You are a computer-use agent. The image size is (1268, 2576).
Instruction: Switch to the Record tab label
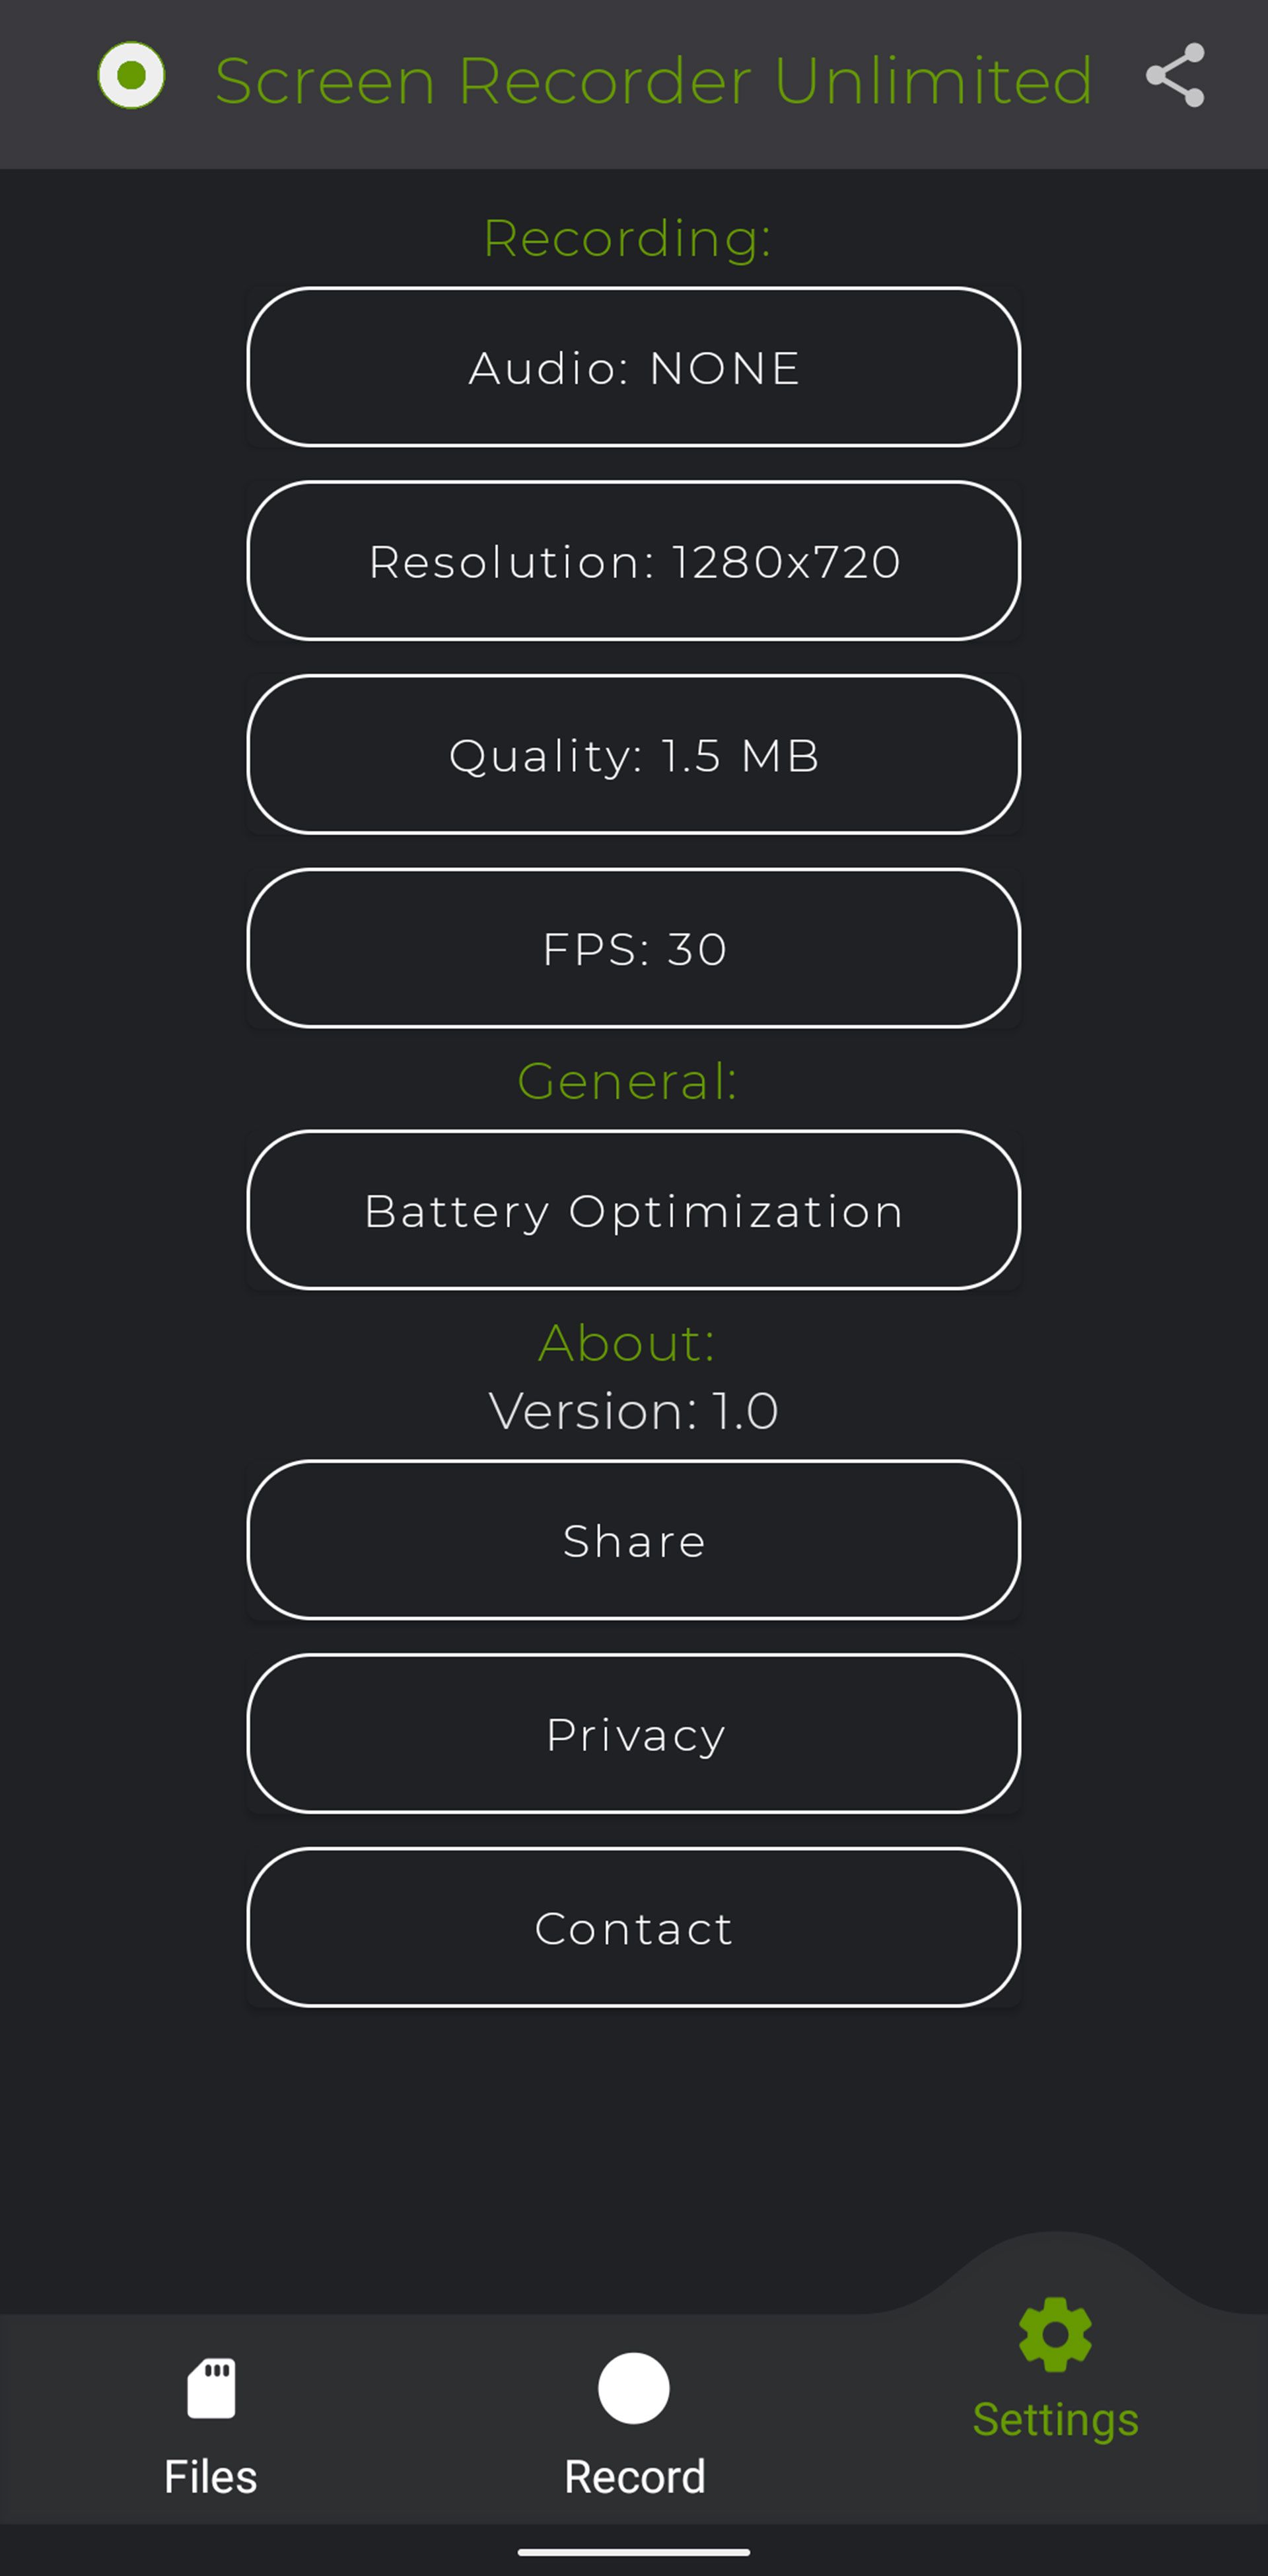(634, 2477)
